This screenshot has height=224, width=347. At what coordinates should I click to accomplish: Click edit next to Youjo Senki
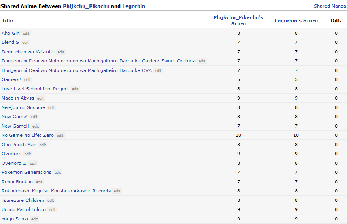34,219
